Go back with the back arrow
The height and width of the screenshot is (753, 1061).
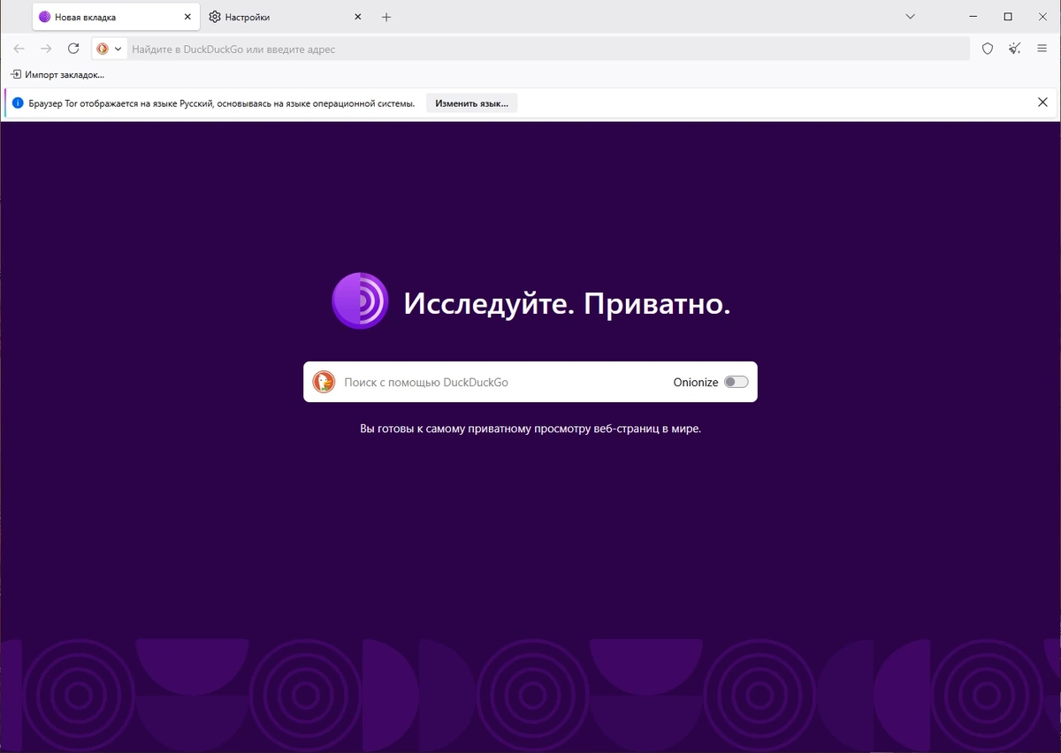pos(19,49)
